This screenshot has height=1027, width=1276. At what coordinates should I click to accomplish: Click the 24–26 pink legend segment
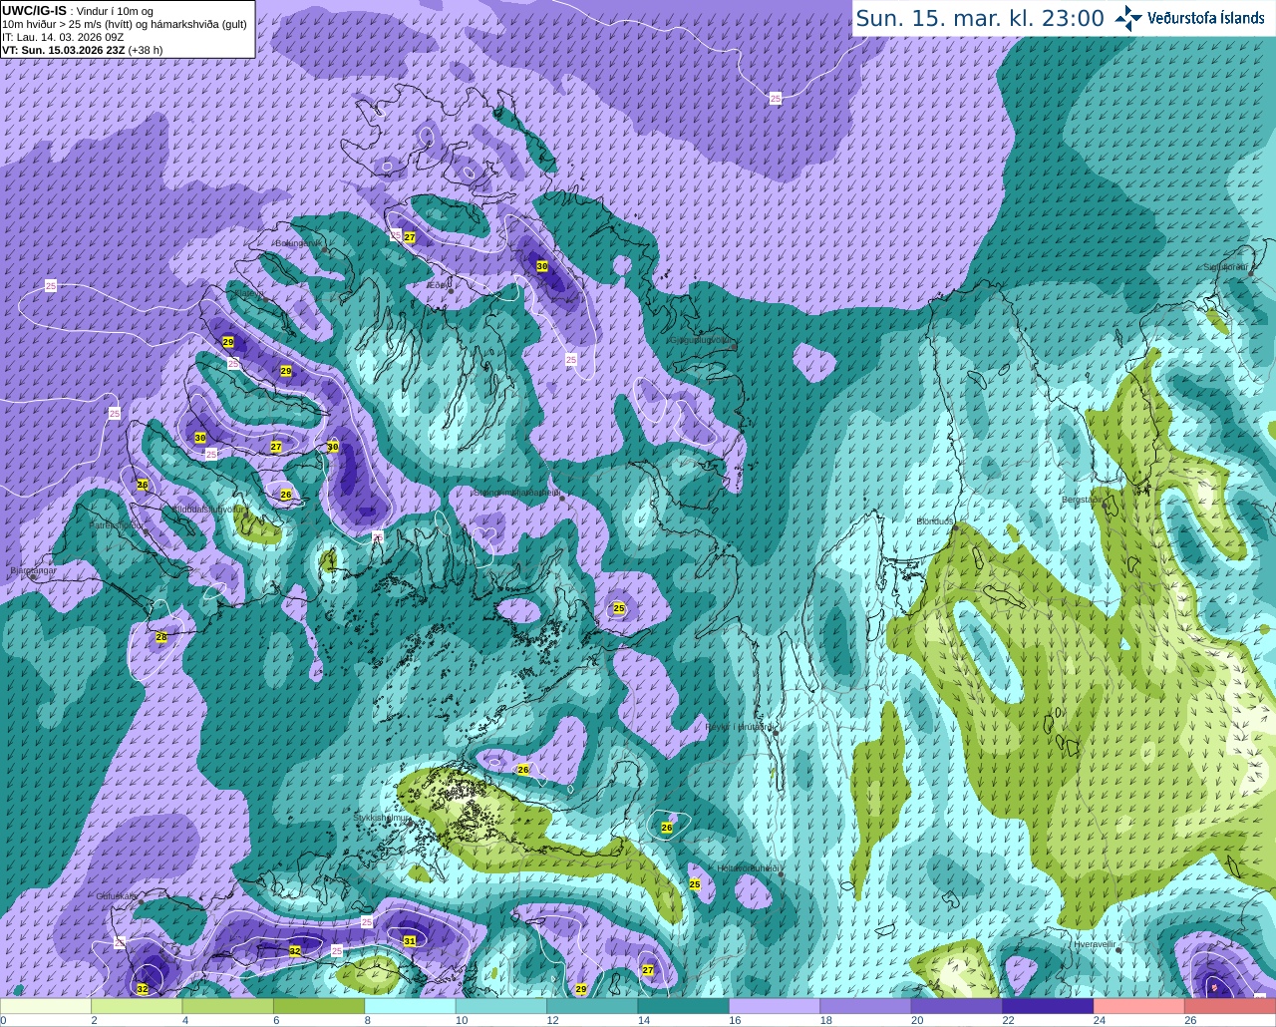[1139, 1006]
